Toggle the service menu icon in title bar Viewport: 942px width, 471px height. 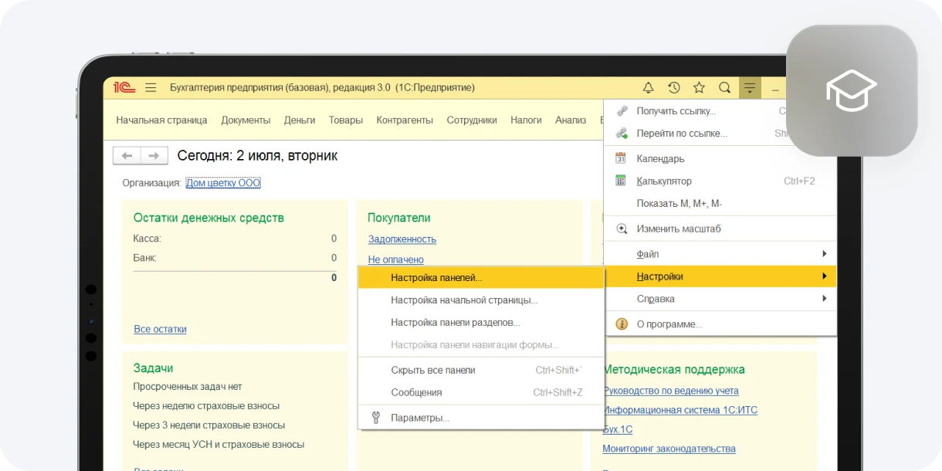(749, 88)
